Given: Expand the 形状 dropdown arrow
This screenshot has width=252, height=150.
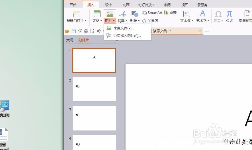Looking at the screenshot, I should [x=139, y=21].
